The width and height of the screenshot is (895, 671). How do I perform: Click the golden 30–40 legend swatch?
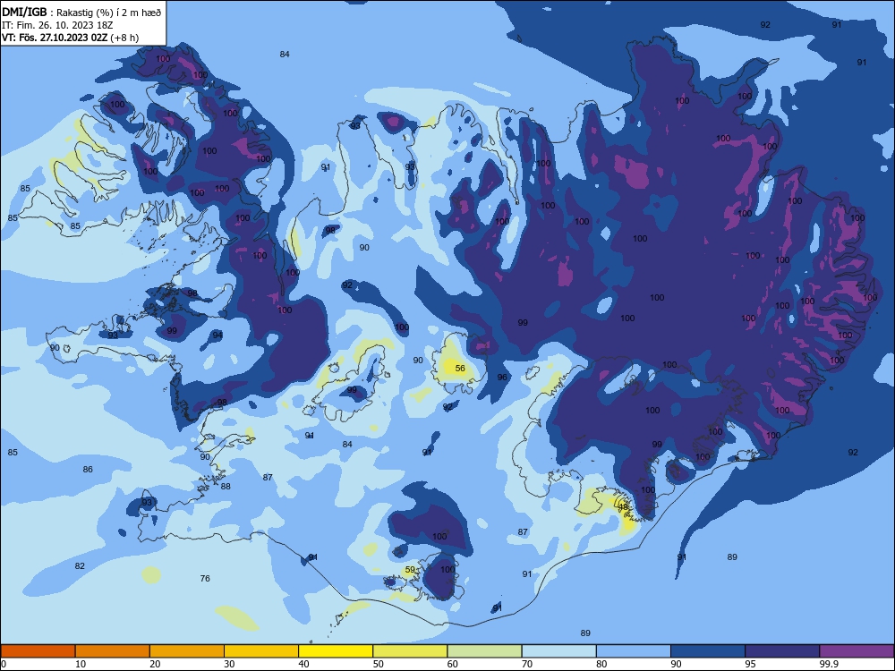point(261,651)
